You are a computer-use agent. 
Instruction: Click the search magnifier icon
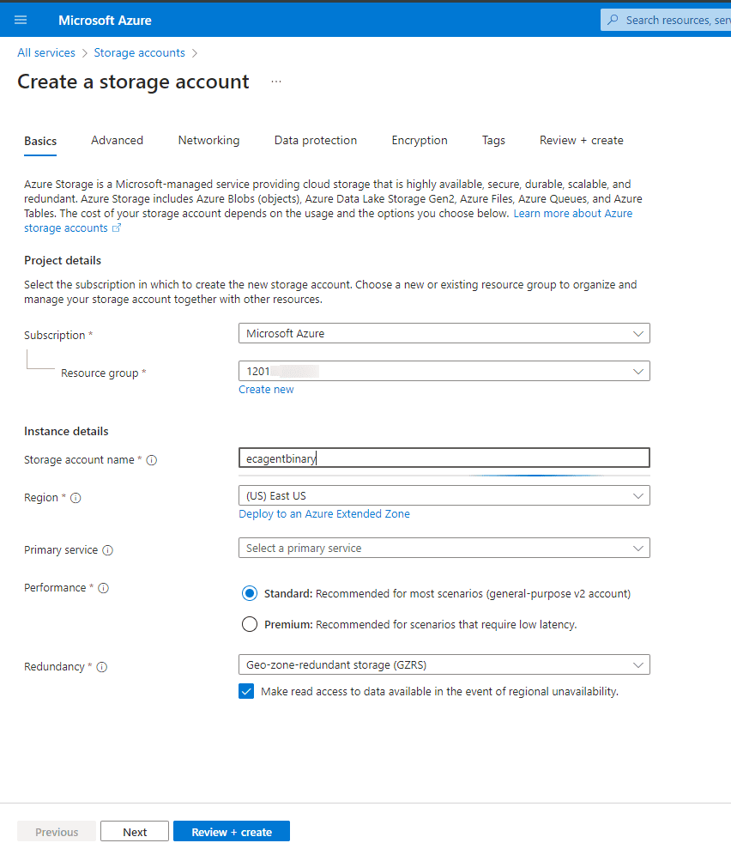click(x=613, y=20)
